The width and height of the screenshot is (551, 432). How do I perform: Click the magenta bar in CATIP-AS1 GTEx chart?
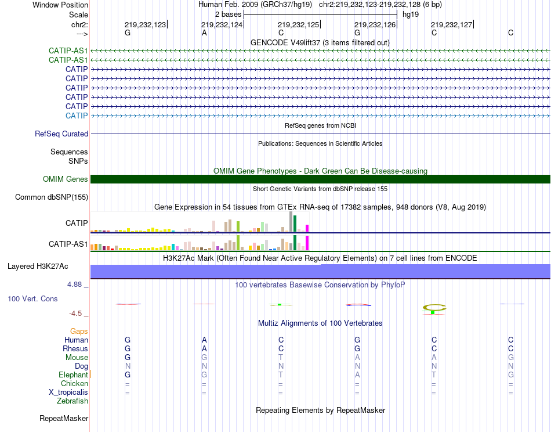click(307, 243)
